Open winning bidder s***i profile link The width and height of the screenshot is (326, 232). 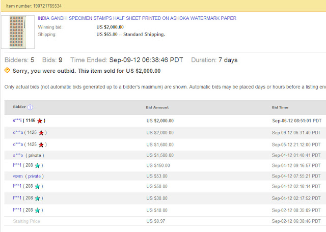coord(17,121)
